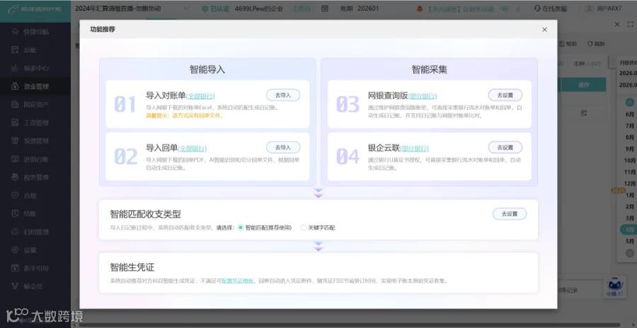This screenshot has width=637, height=328.
Task: Click 去导入 for 导入对账单
Action: click(283, 95)
